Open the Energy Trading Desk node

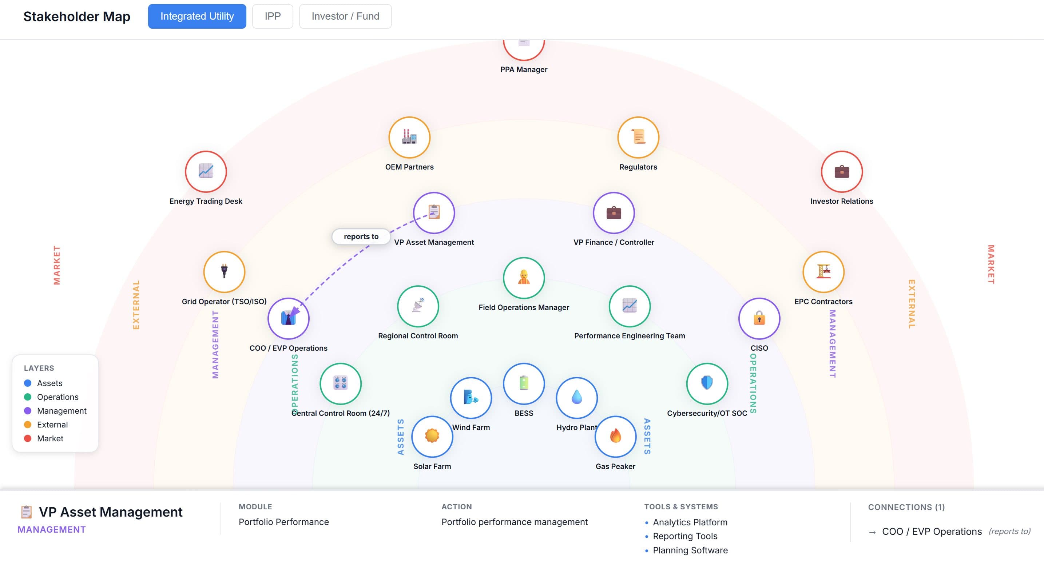coord(206,171)
